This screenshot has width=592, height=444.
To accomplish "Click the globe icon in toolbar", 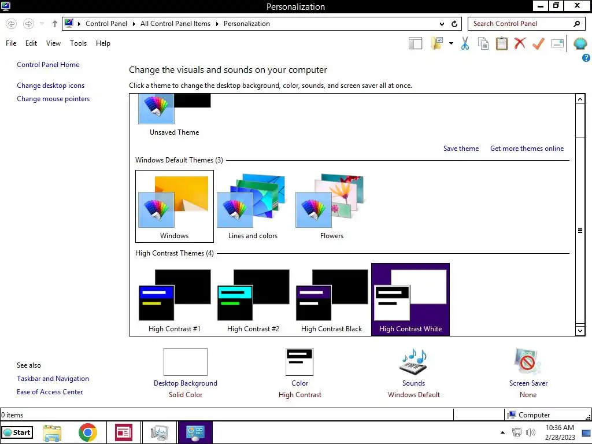I will coord(580,43).
